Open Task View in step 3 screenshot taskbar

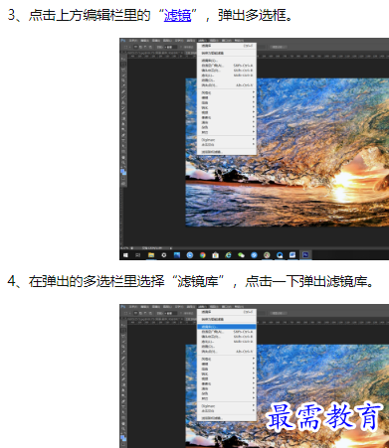[138, 255]
